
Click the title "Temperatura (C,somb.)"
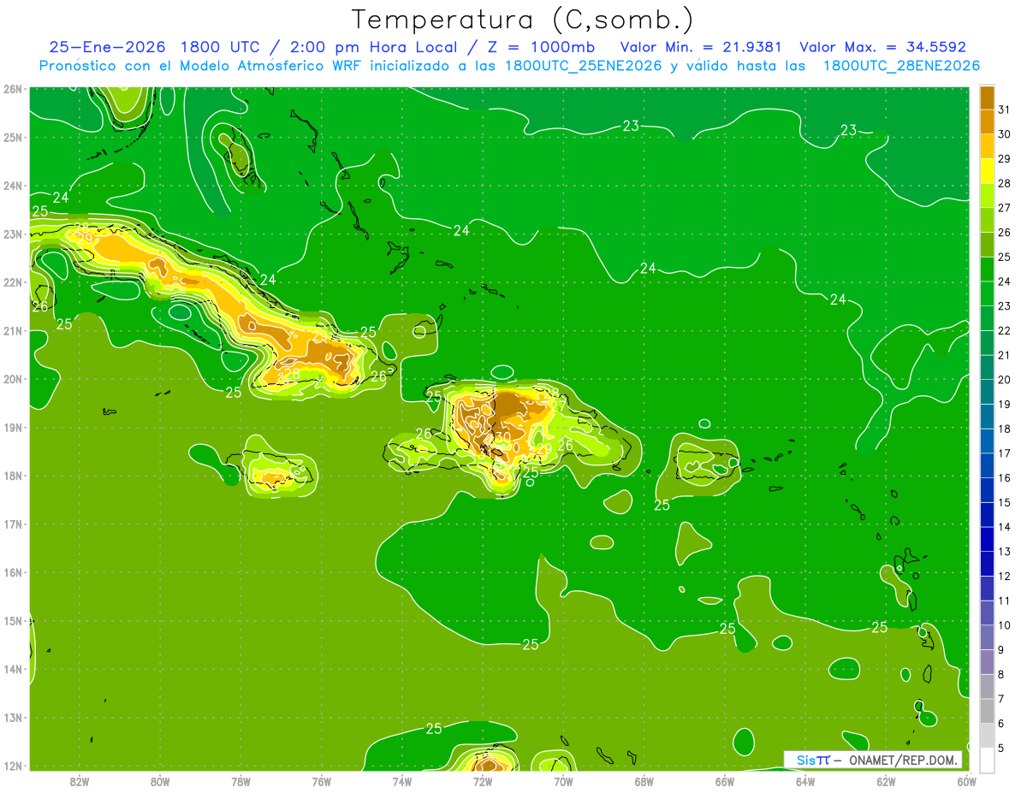[523, 20]
